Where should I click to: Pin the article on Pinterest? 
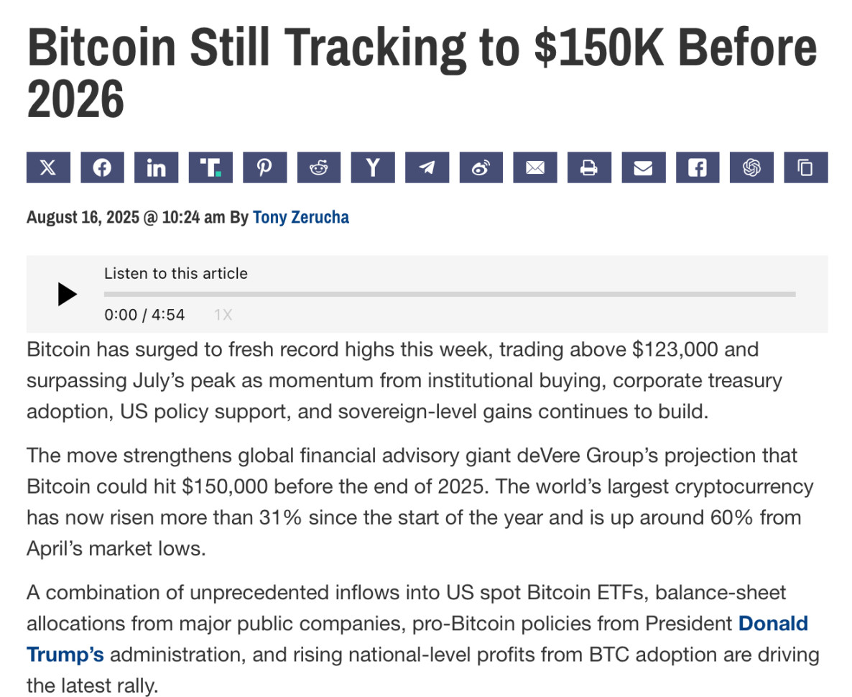coord(264,167)
